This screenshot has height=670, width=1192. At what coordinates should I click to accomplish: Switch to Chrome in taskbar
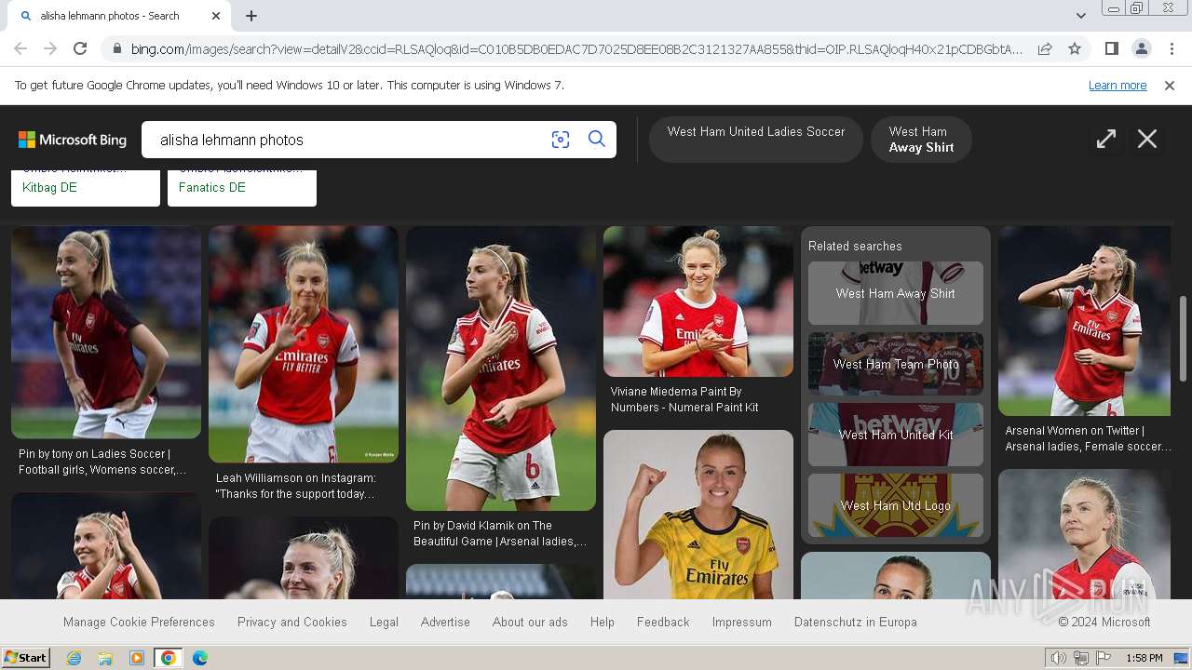click(x=169, y=658)
